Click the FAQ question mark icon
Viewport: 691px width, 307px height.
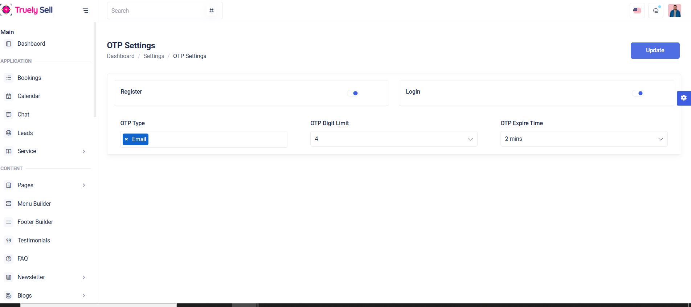9,259
